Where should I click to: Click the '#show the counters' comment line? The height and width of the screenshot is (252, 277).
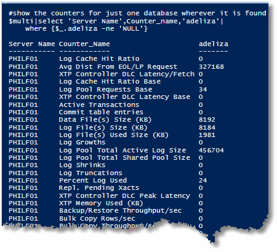(137, 13)
